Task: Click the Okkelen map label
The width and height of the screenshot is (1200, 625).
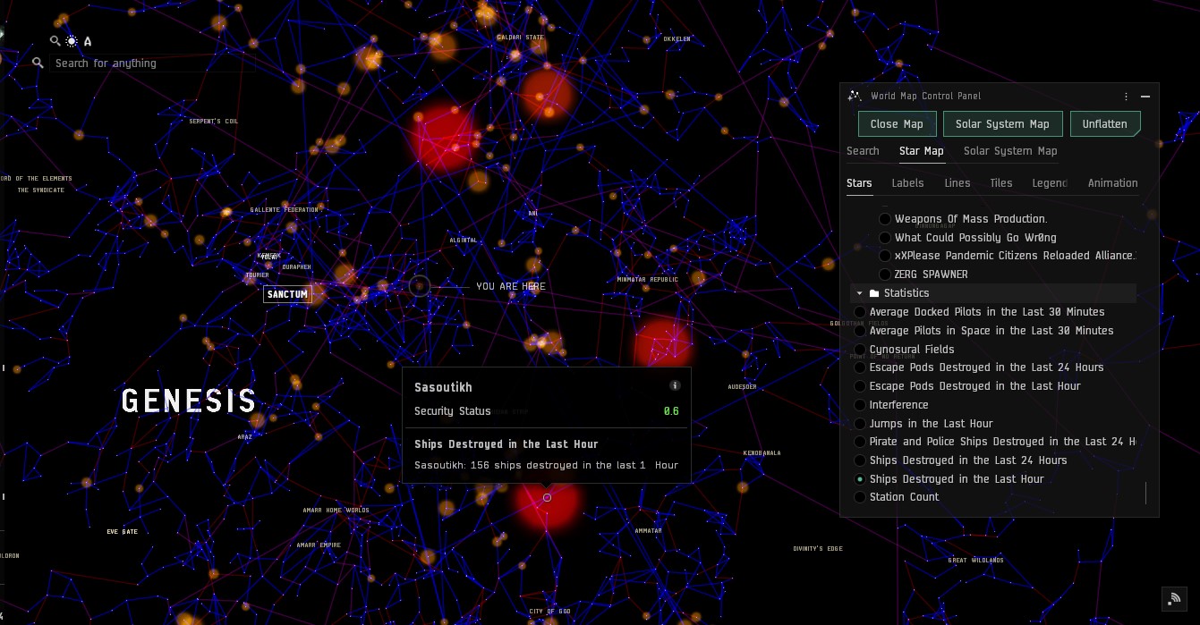Action: 677,39
